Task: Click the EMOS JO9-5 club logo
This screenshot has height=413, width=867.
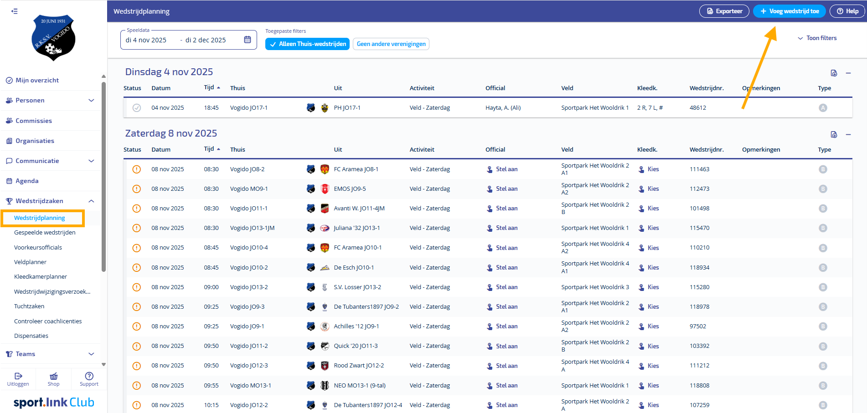Action: click(x=325, y=189)
